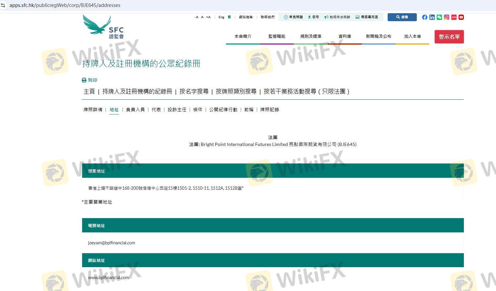Open the SFC YouTube icon
Screen dimensions: 496x291
pyautogui.click(x=461, y=17)
